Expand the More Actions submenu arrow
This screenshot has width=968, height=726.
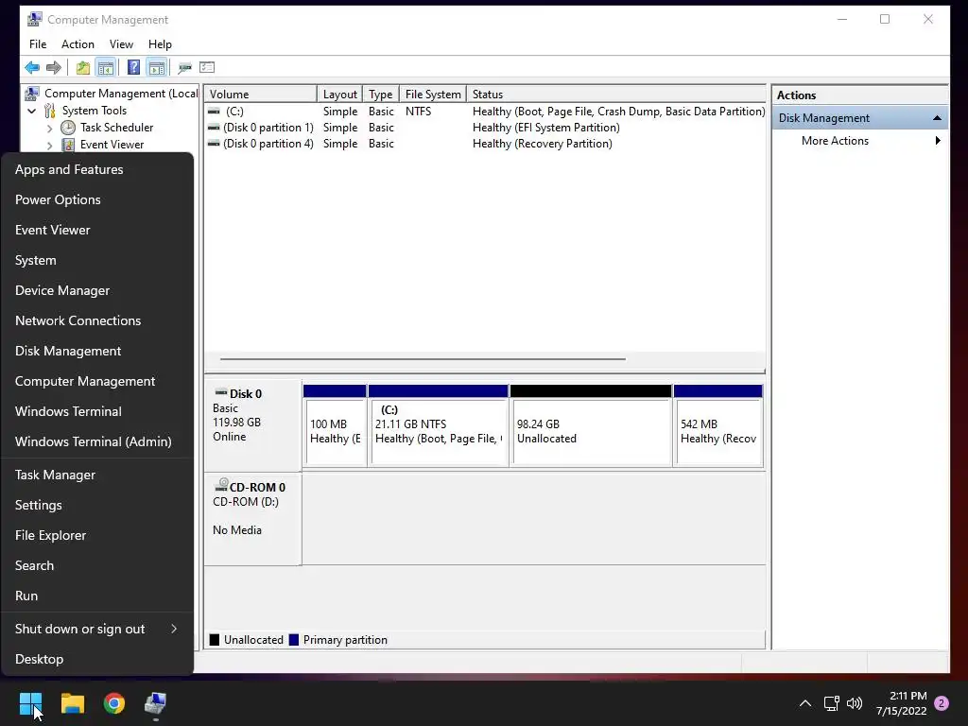tap(938, 141)
